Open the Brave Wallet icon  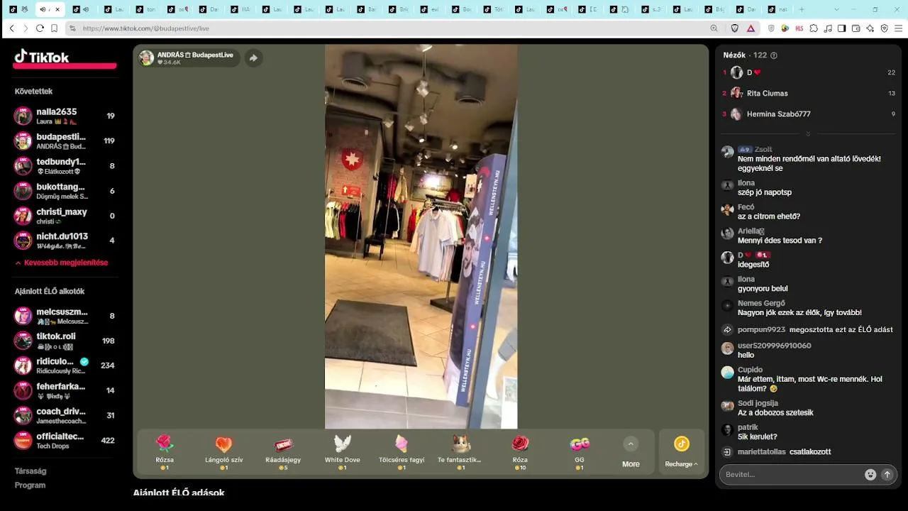coord(856,28)
